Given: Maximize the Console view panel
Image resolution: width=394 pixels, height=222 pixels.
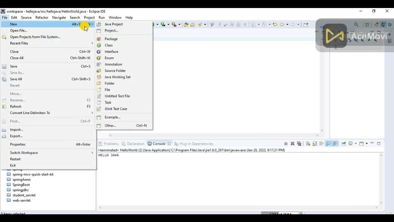Looking at the screenshot, I should pos(379,144).
